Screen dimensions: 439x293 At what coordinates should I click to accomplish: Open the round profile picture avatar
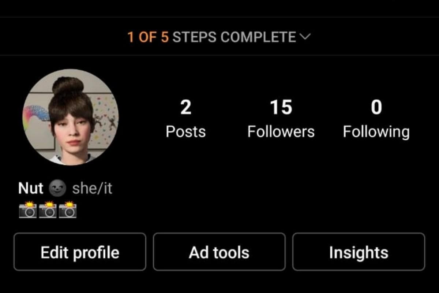coord(71,117)
